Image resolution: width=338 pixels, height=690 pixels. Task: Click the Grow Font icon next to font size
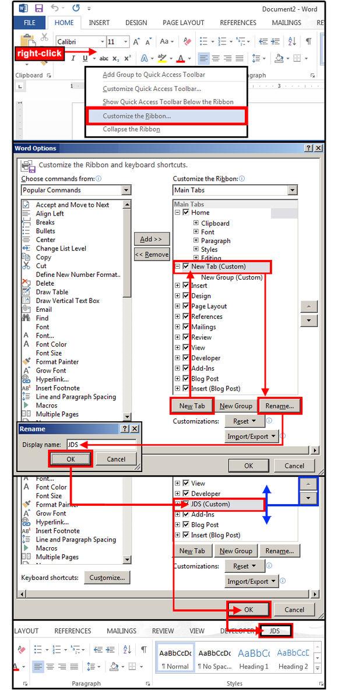(x=136, y=41)
